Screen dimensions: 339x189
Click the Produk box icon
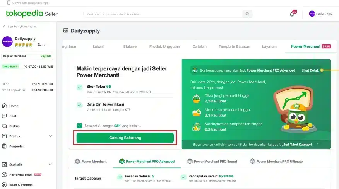click(4, 136)
